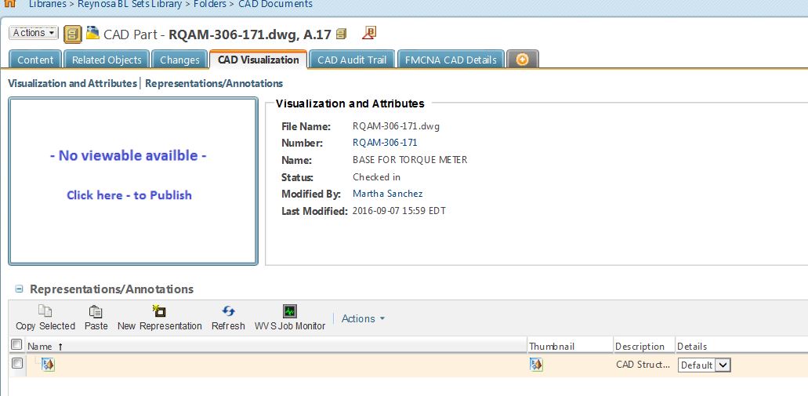Open Martha Sanchez user link
This screenshot has height=396, width=808.
387,194
